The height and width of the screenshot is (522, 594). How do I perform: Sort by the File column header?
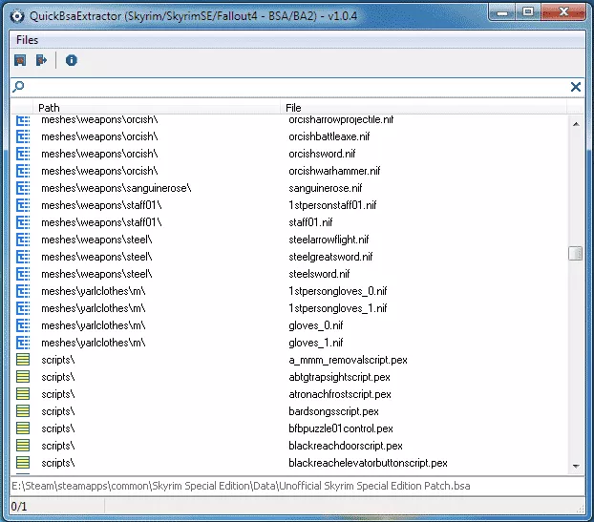tap(423, 108)
